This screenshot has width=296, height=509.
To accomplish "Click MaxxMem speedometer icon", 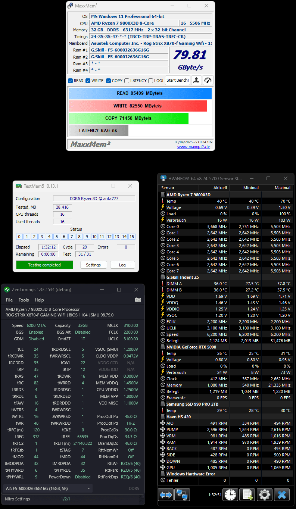I will pyautogui.click(x=208, y=80).
